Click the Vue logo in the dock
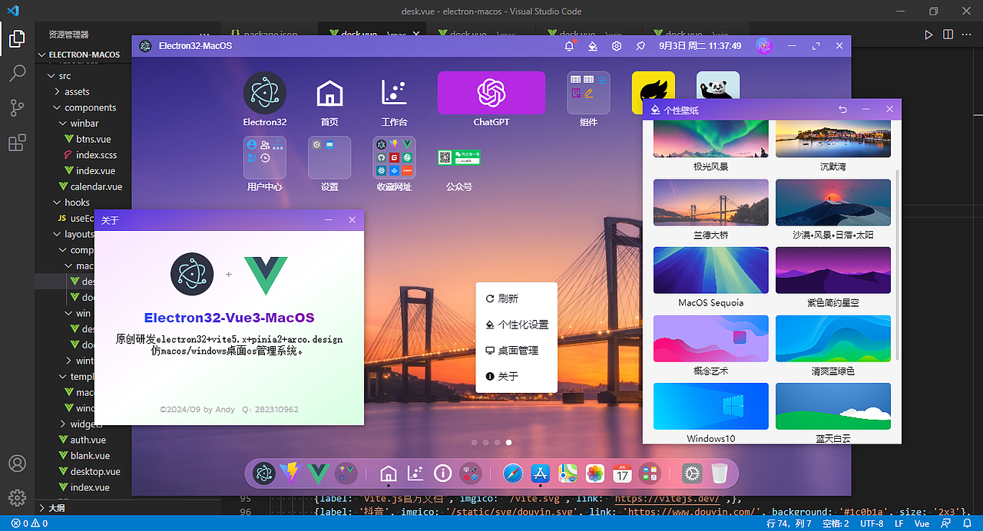The image size is (983, 531). (318, 473)
